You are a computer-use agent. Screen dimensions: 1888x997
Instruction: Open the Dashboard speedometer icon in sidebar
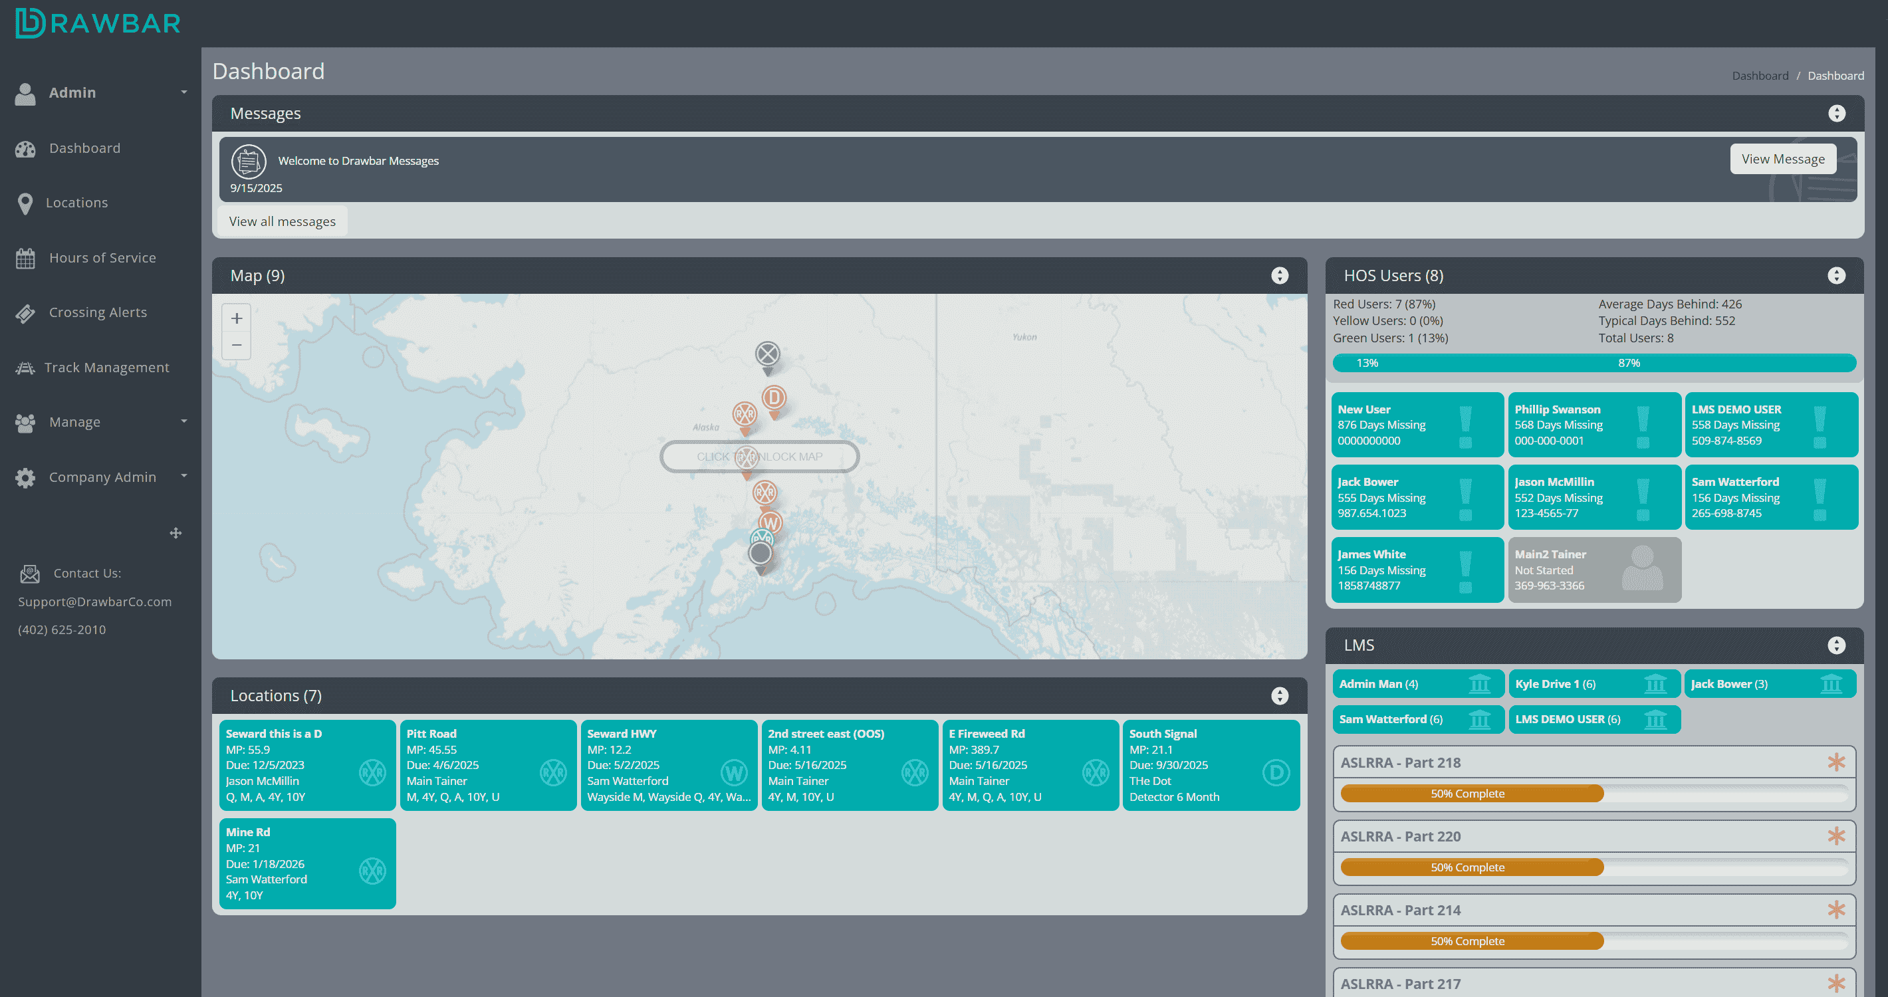[25, 148]
